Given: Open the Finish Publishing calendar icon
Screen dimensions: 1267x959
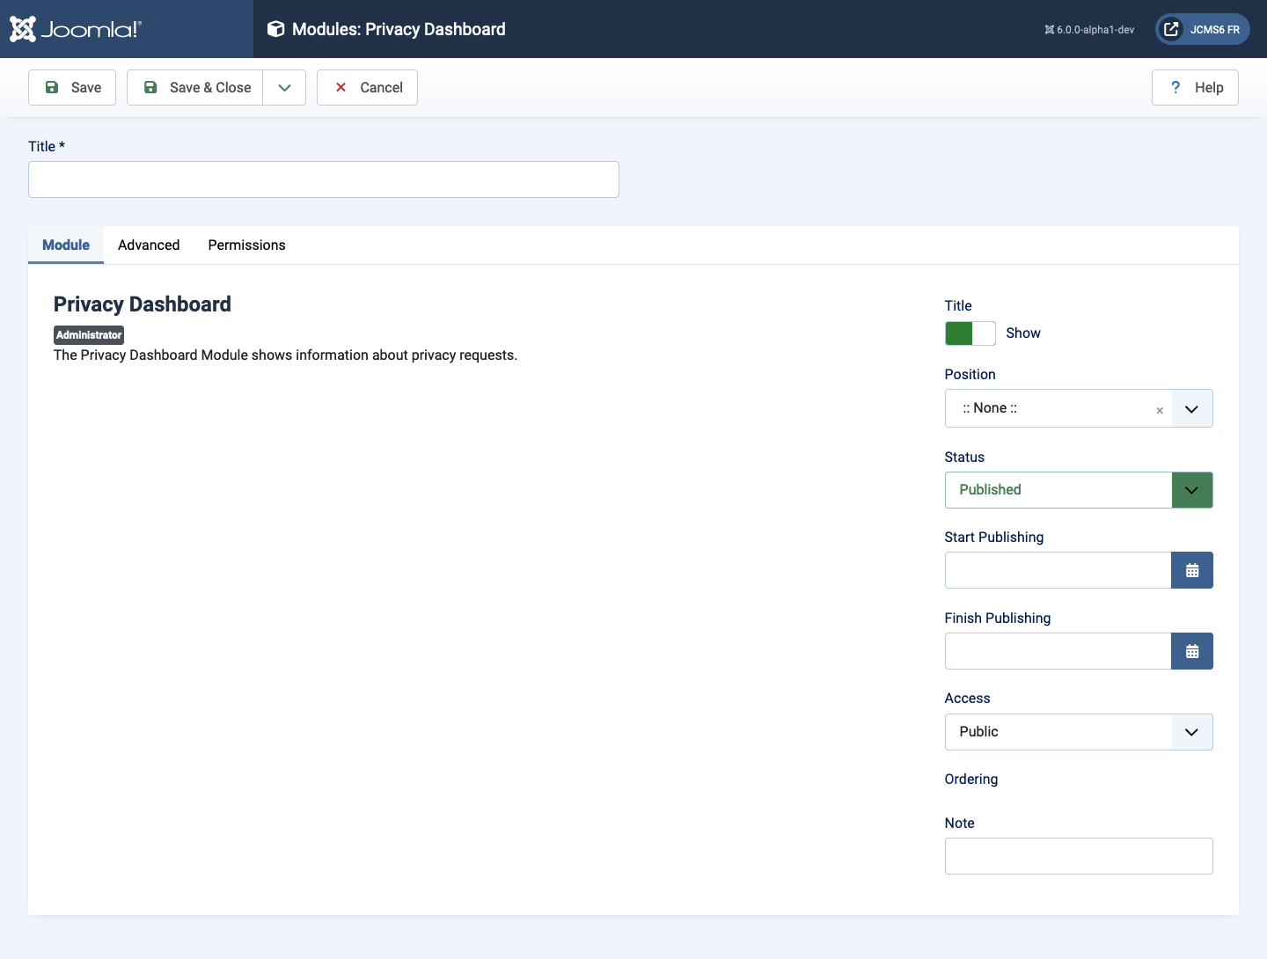Looking at the screenshot, I should tap(1192, 651).
